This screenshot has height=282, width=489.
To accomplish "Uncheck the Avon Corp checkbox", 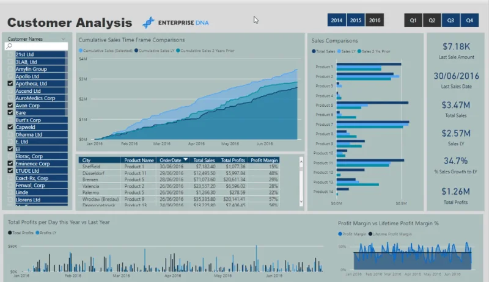I will coord(10,105).
